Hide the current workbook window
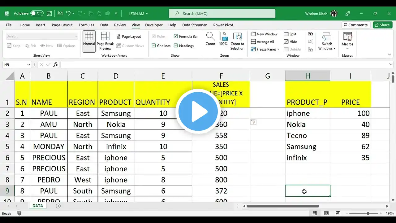This screenshot has width=396, height=223. [x=290, y=42]
